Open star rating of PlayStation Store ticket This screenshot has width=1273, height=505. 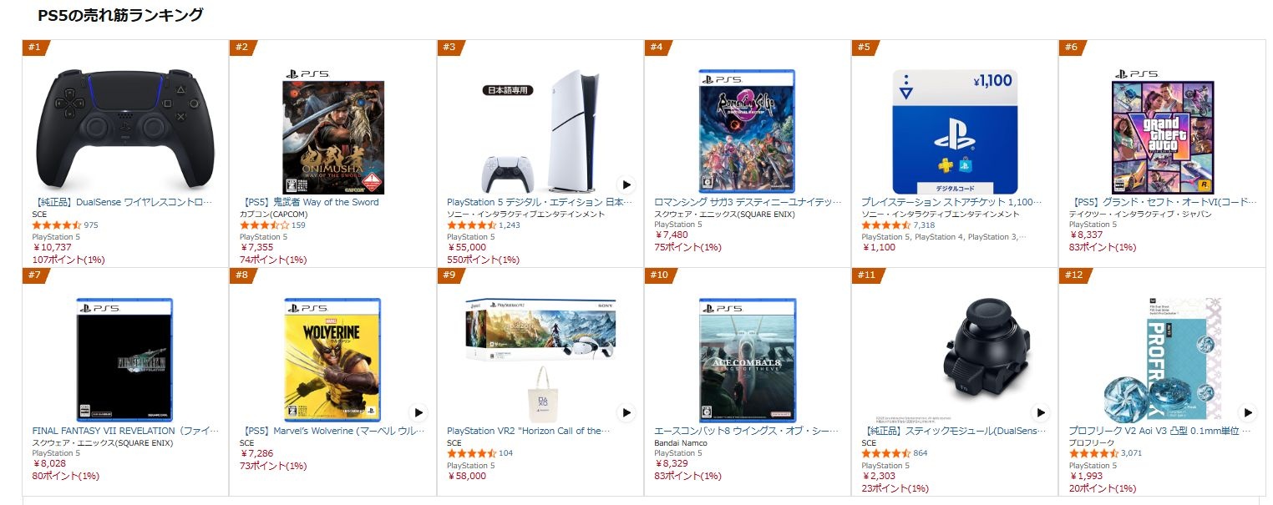click(885, 225)
